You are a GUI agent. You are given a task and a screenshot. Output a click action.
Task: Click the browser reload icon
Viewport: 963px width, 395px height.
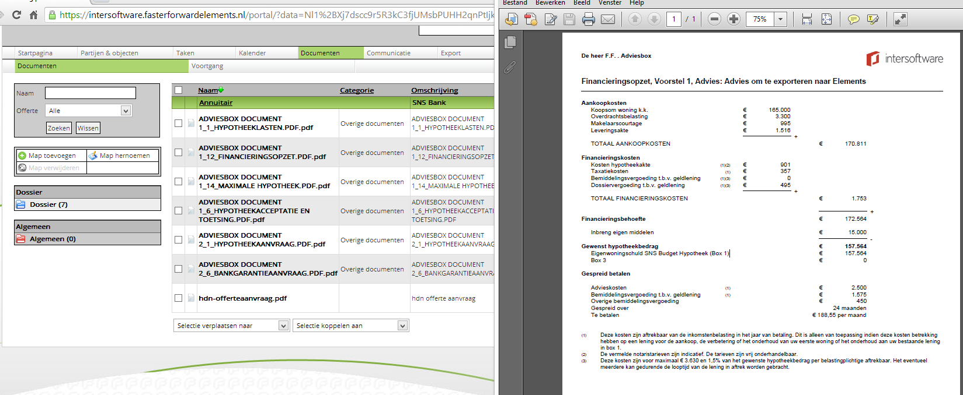click(16, 15)
